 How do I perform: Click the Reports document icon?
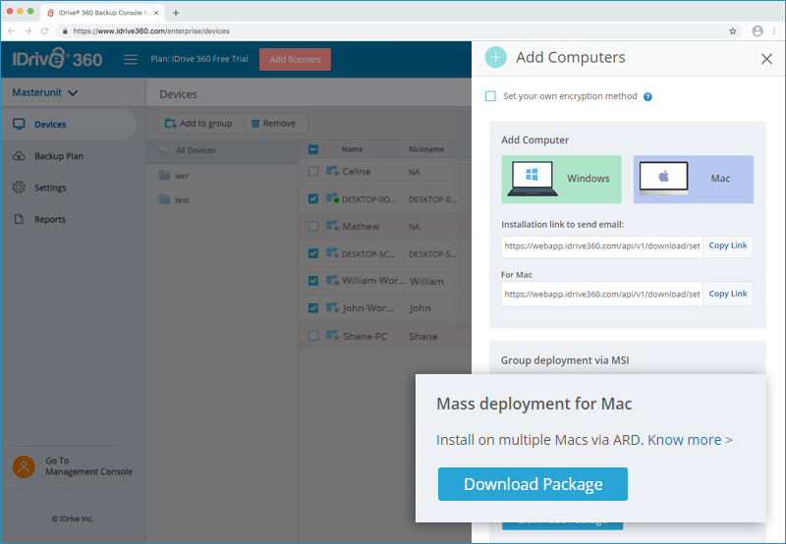pyautogui.click(x=19, y=219)
